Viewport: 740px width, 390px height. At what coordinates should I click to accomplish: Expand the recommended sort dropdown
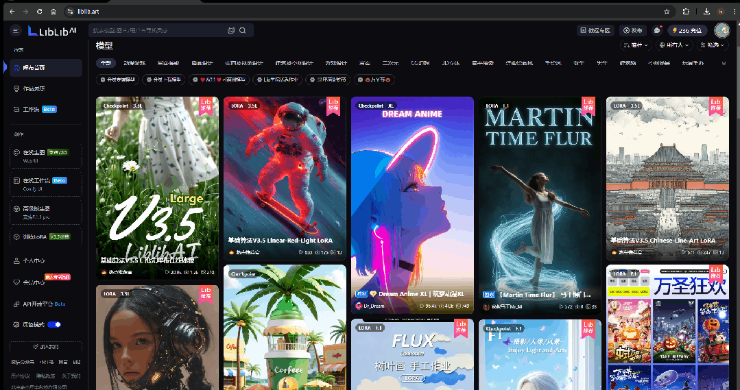[x=636, y=45]
